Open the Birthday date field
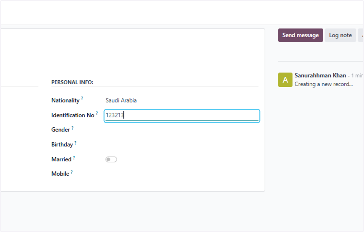This screenshot has width=364, height=232. (182, 145)
